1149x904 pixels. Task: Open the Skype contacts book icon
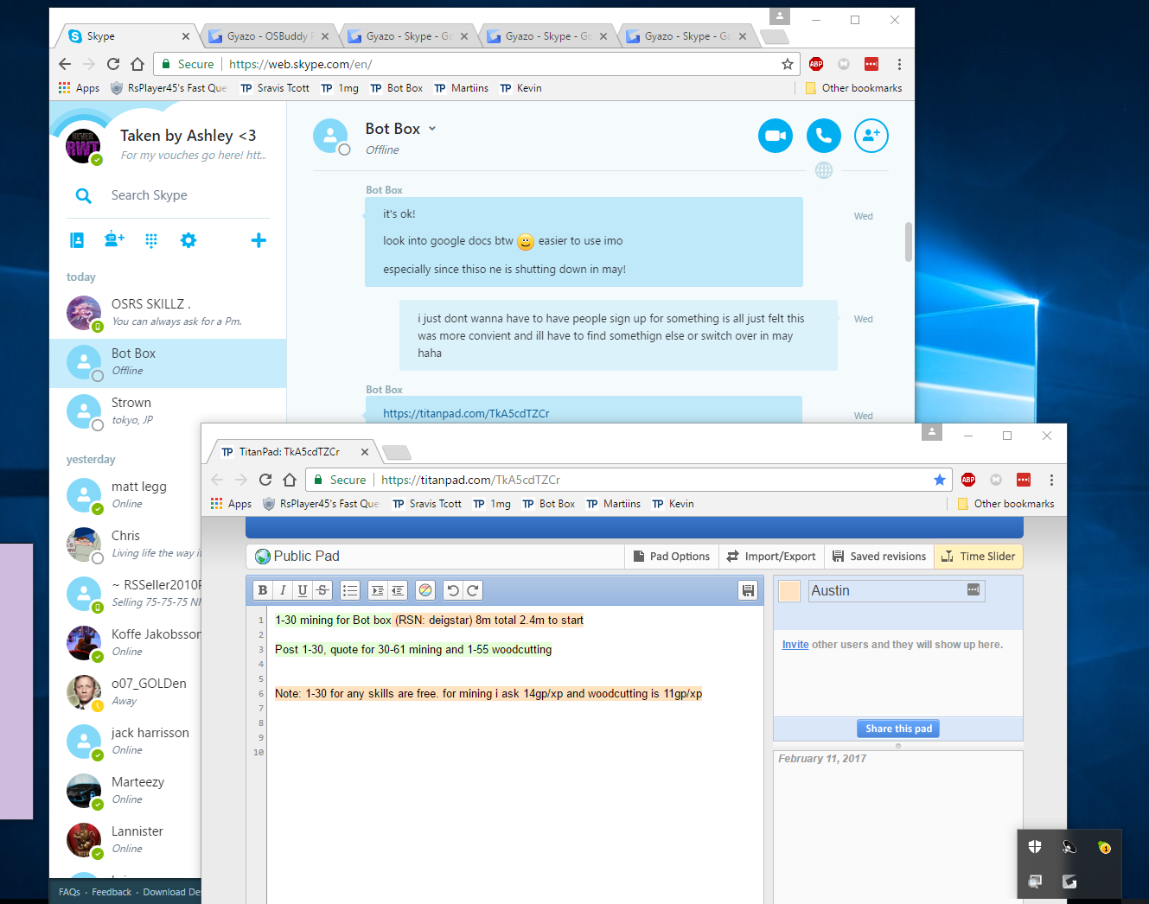click(77, 240)
